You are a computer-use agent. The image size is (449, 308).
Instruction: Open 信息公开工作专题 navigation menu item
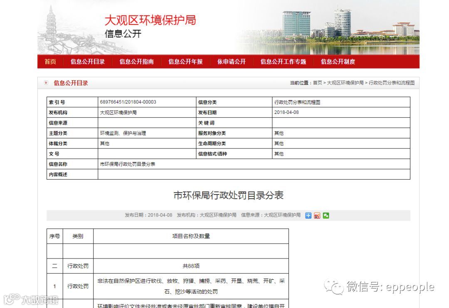coord(283,62)
